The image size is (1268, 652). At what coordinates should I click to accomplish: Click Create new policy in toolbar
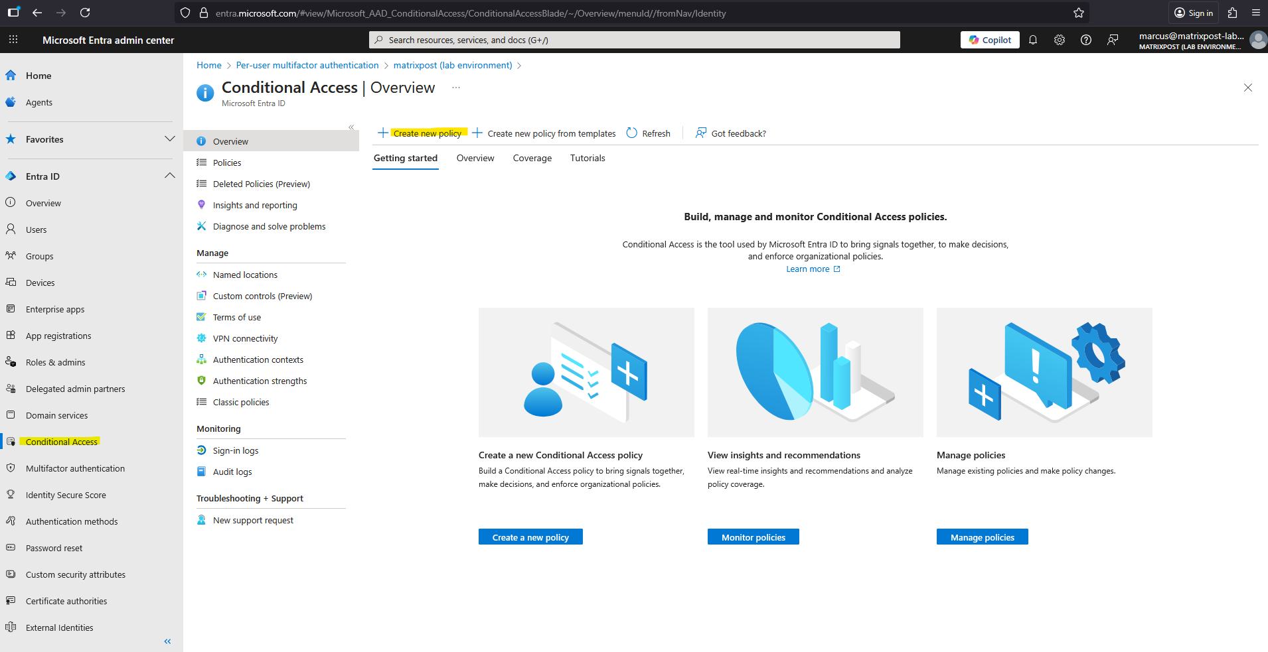coord(420,133)
